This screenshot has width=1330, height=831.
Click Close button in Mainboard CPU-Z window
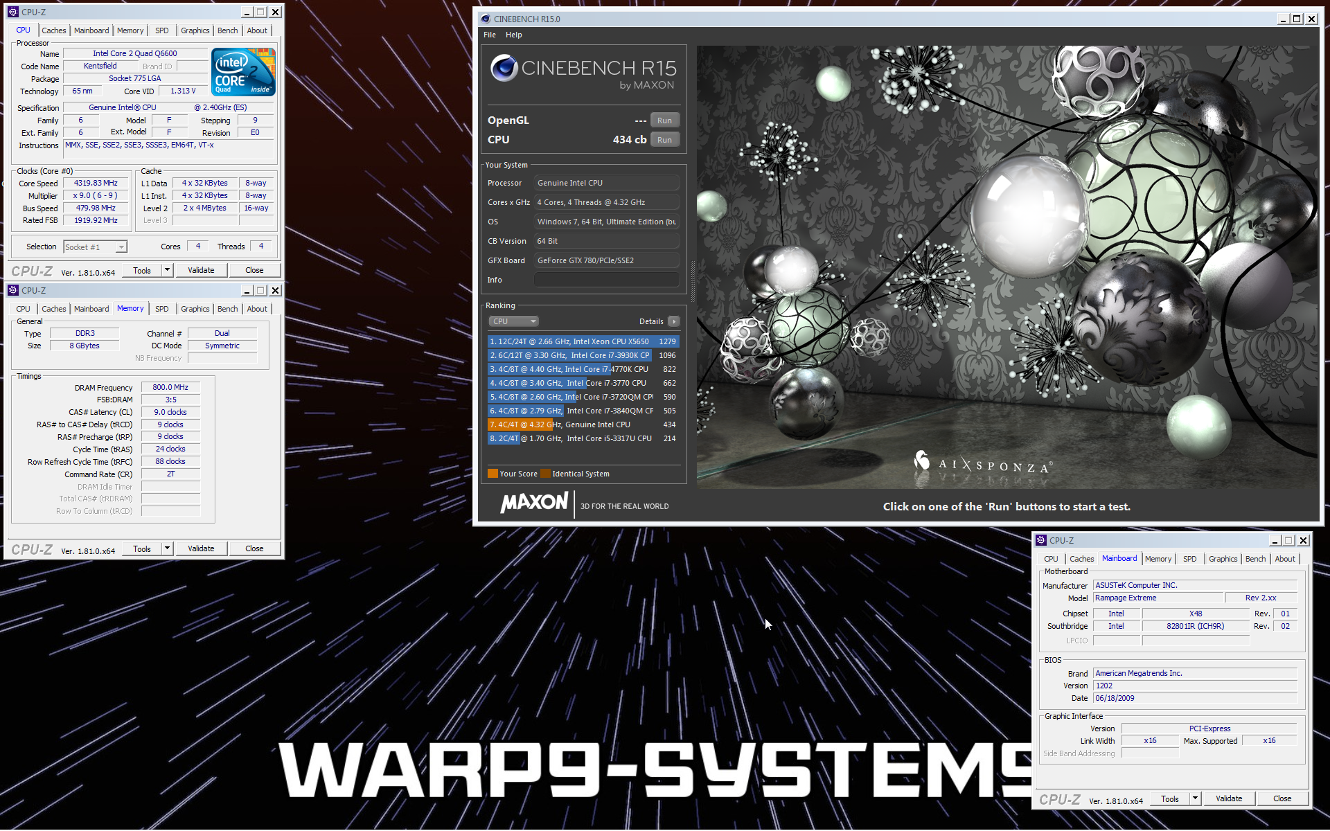(1282, 799)
